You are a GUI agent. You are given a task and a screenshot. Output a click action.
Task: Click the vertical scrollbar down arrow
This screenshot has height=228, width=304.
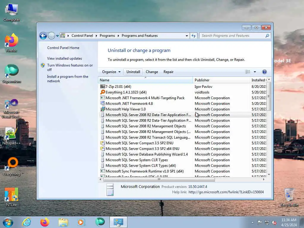[269, 175]
